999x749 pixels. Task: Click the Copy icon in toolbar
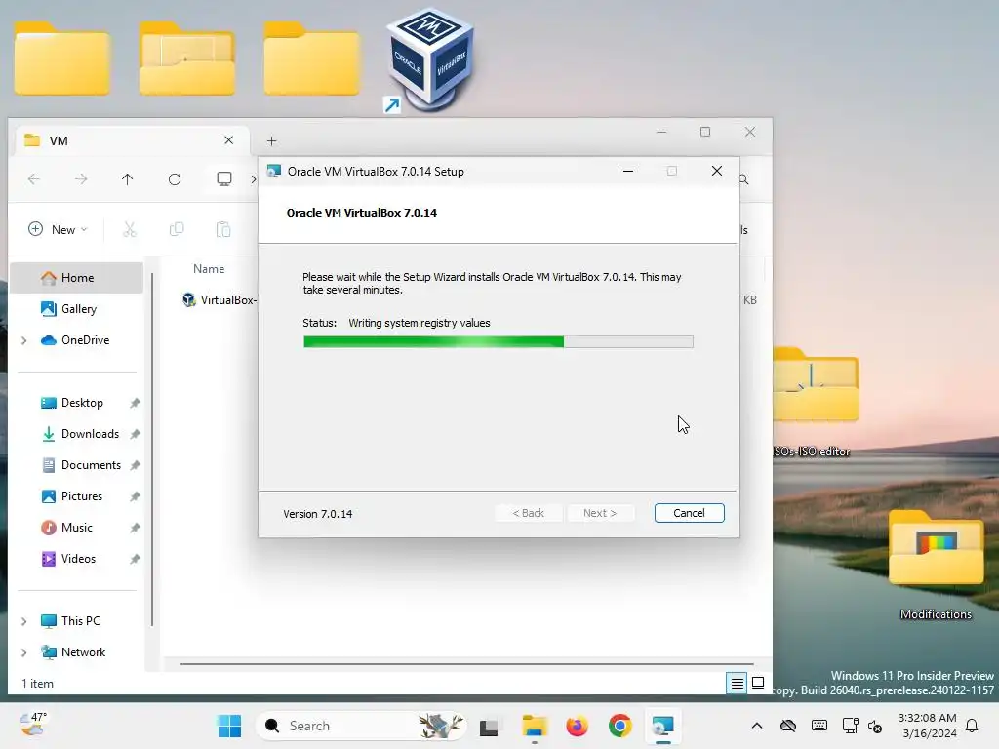tap(177, 229)
